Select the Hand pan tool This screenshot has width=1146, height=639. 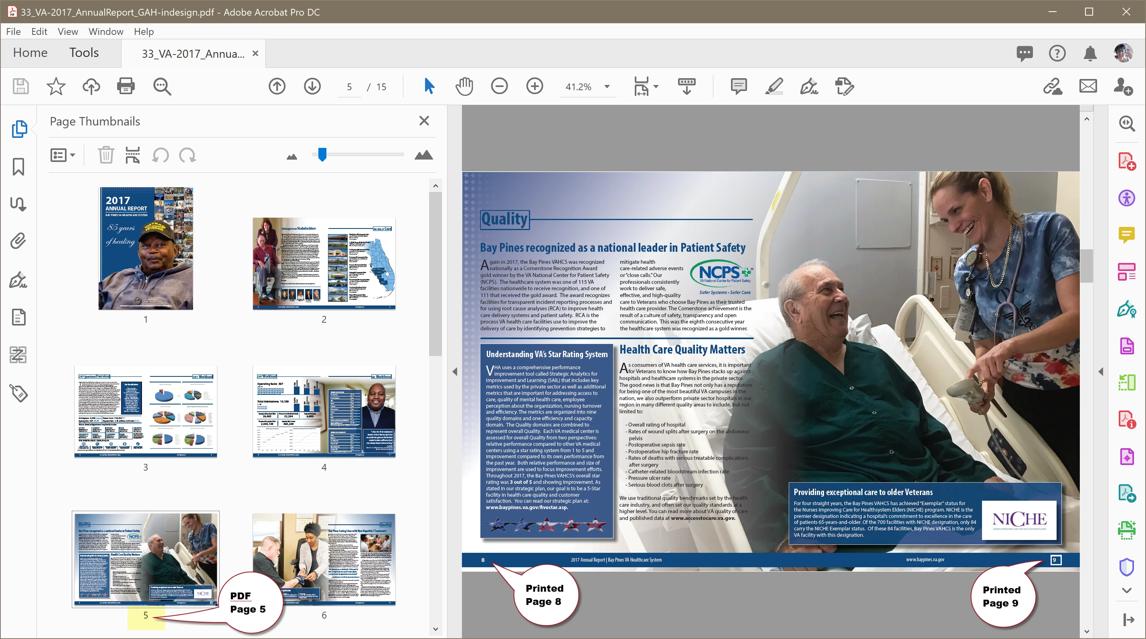pos(464,86)
